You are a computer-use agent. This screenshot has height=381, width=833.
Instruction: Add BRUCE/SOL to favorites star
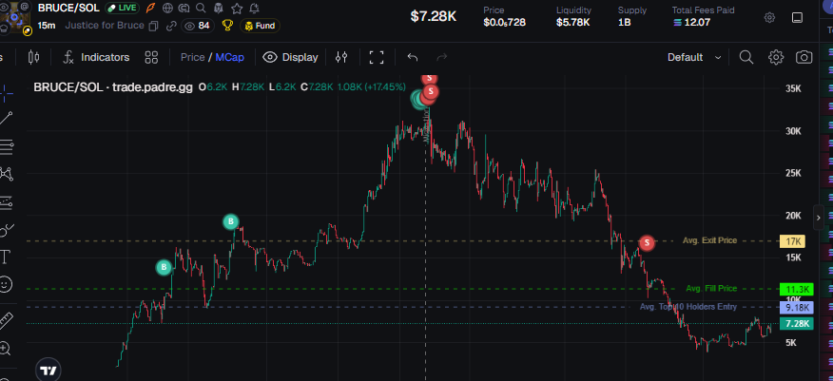tap(237, 8)
